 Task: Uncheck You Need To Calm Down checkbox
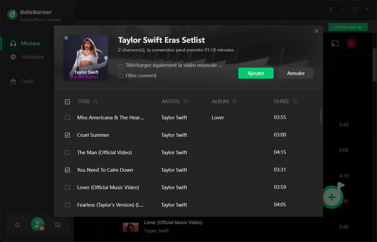tap(67, 170)
